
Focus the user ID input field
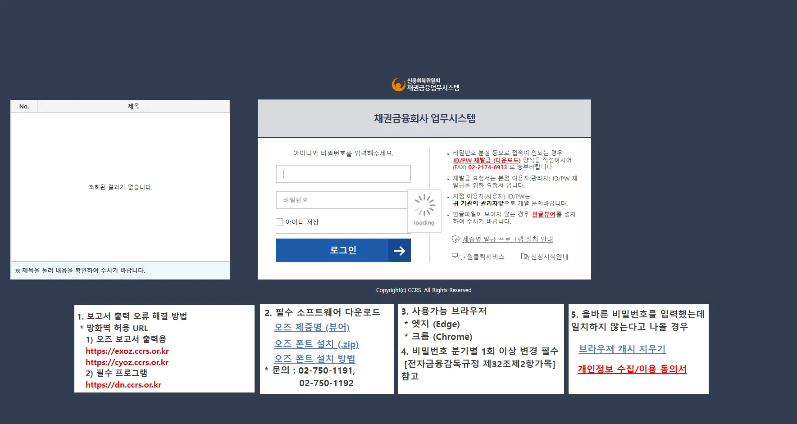(x=343, y=174)
